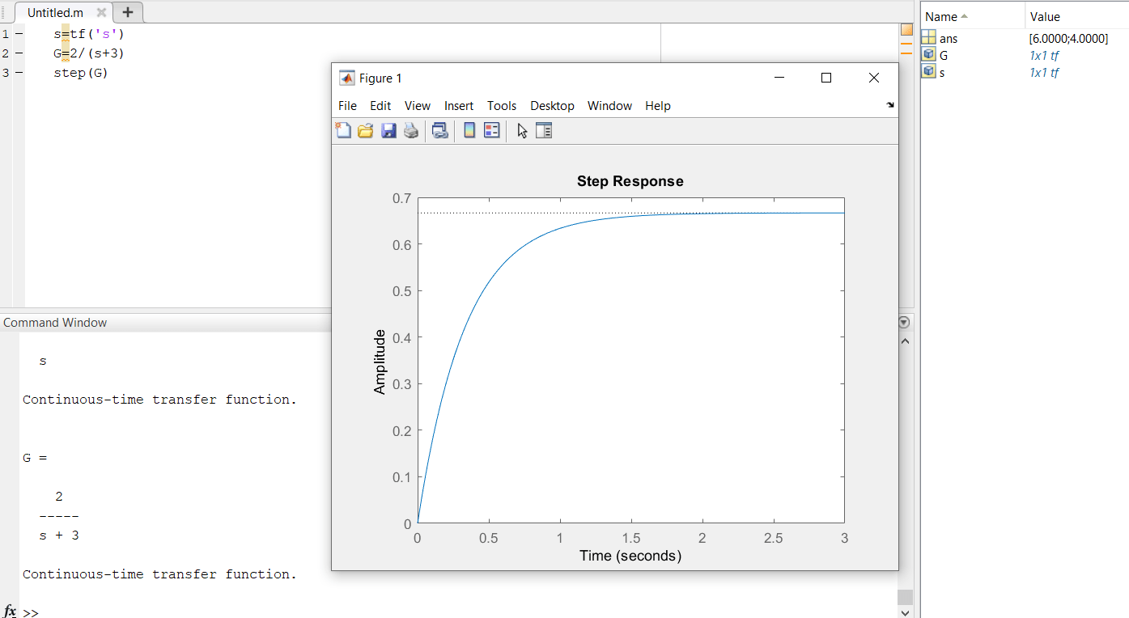This screenshot has width=1129, height=618.
Task: Toggle Name column sort order in Workspace
Action: click(944, 15)
